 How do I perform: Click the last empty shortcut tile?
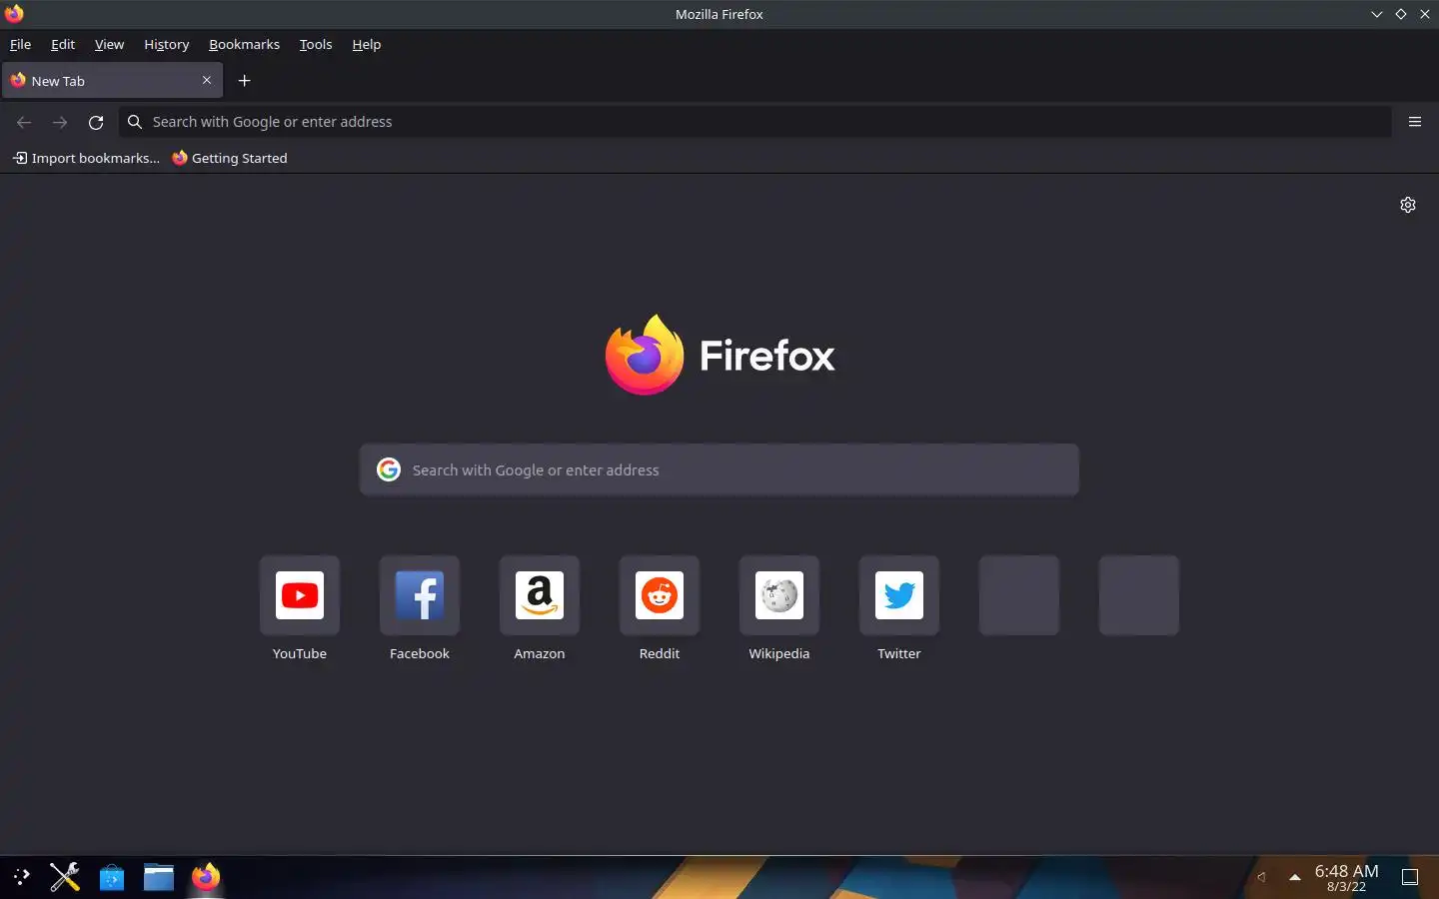(x=1139, y=595)
